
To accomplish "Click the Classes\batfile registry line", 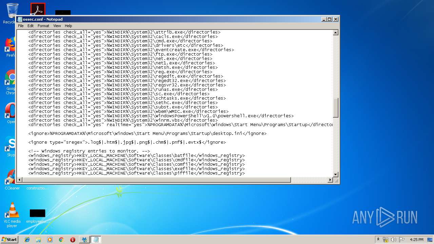I will (x=137, y=156).
